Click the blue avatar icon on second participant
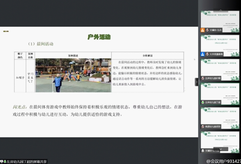 pos(203,54)
